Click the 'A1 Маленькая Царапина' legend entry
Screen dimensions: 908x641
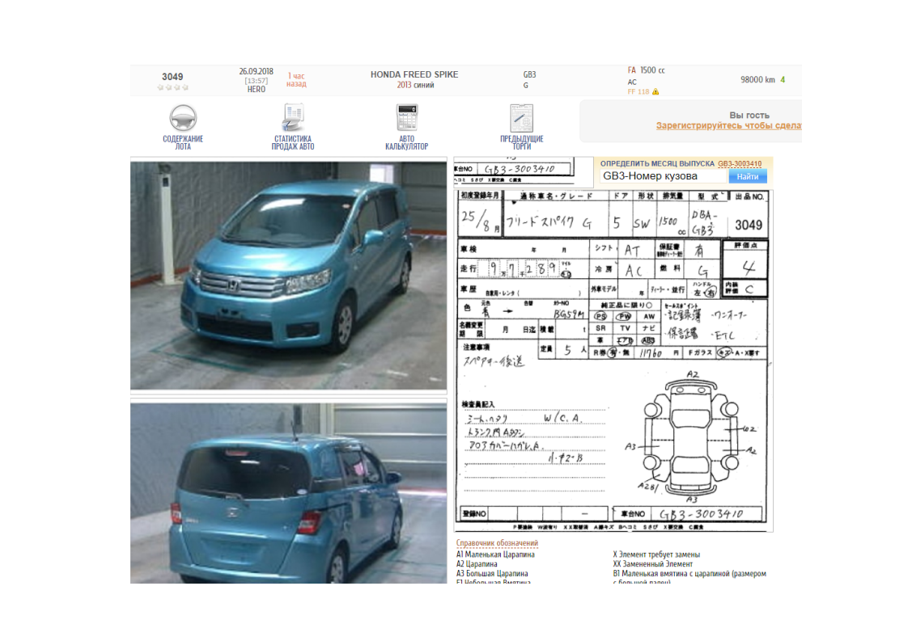[496, 555]
